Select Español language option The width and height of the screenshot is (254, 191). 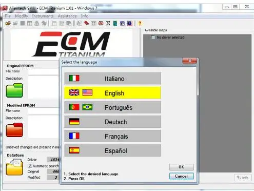pyautogui.click(x=112, y=150)
